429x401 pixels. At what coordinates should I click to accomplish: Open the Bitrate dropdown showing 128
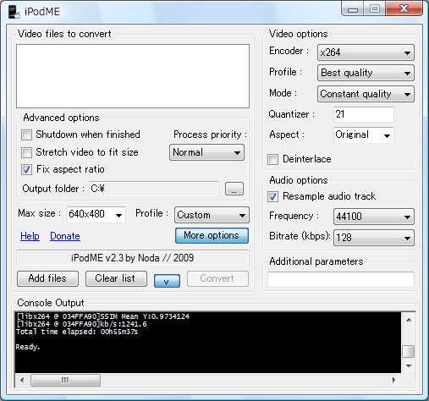coord(374,238)
